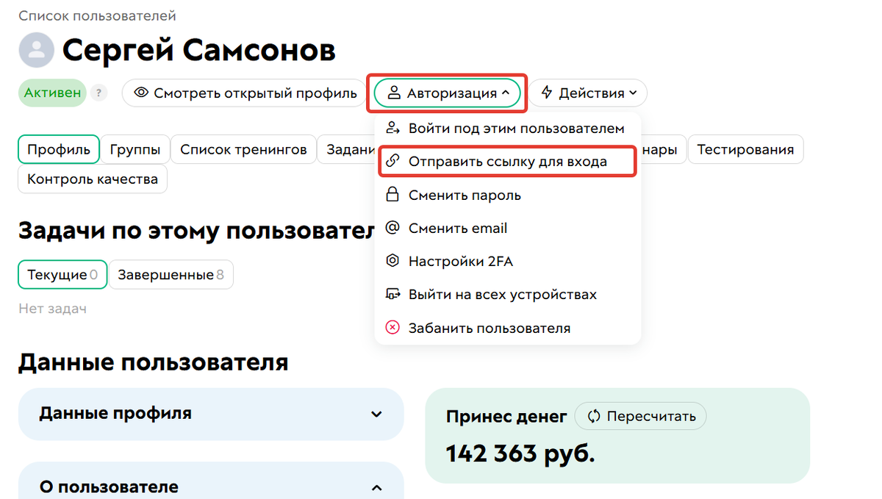Click the person icon on the "Авторизация" button

coord(395,93)
